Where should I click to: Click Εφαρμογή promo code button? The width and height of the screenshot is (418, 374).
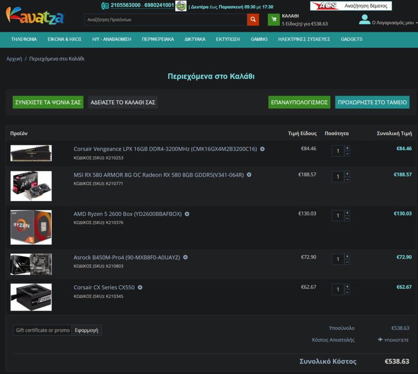(x=86, y=330)
